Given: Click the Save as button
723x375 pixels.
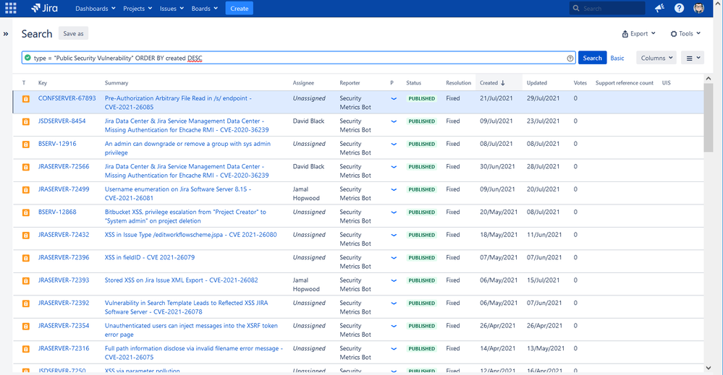Looking at the screenshot, I should coord(73,33).
